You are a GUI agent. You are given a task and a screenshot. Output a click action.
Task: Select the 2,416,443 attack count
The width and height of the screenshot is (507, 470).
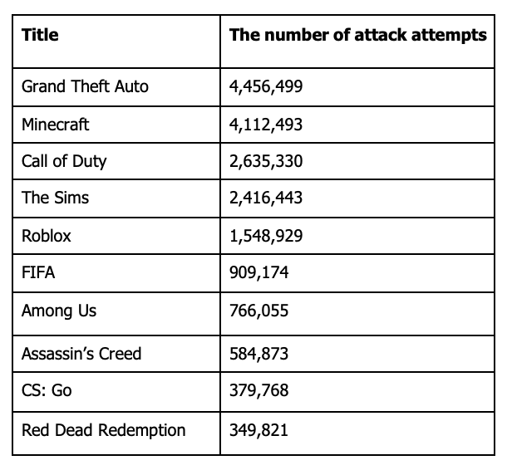266,198
